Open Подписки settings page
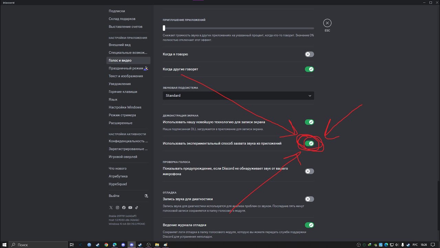This screenshot has height=248, width=440. click(128, 11)
